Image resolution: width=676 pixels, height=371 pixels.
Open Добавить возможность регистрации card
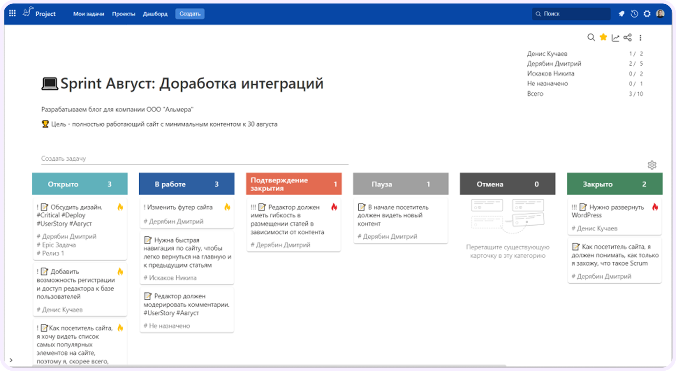[x=80, y=290]
